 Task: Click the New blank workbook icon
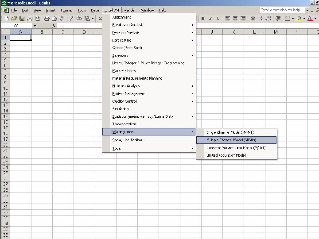[7, 19]
